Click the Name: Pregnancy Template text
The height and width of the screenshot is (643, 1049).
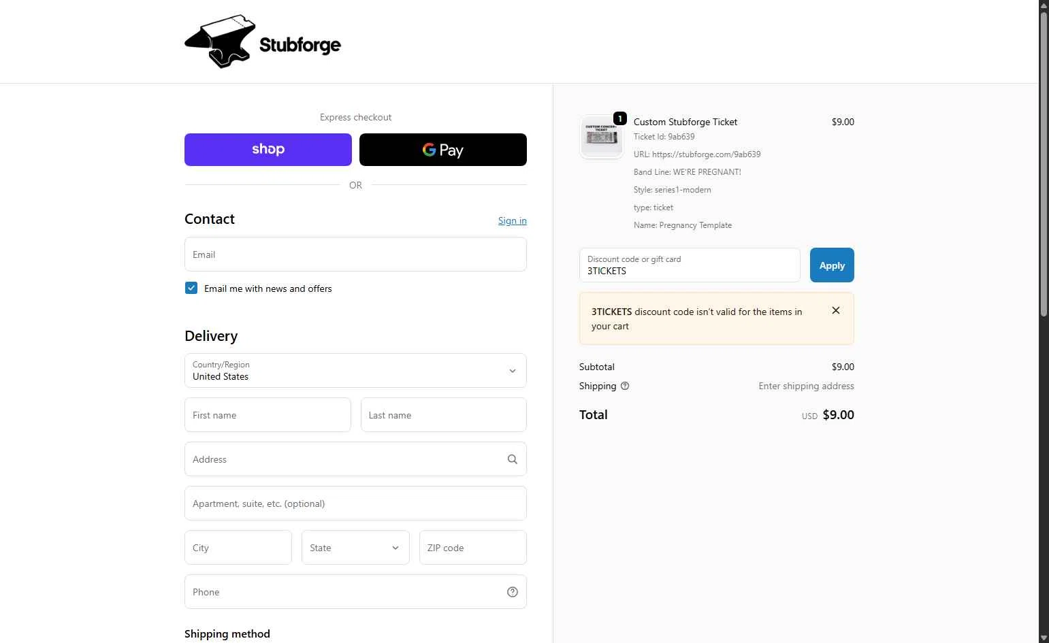pyautogui.click(x=683, y=225)
